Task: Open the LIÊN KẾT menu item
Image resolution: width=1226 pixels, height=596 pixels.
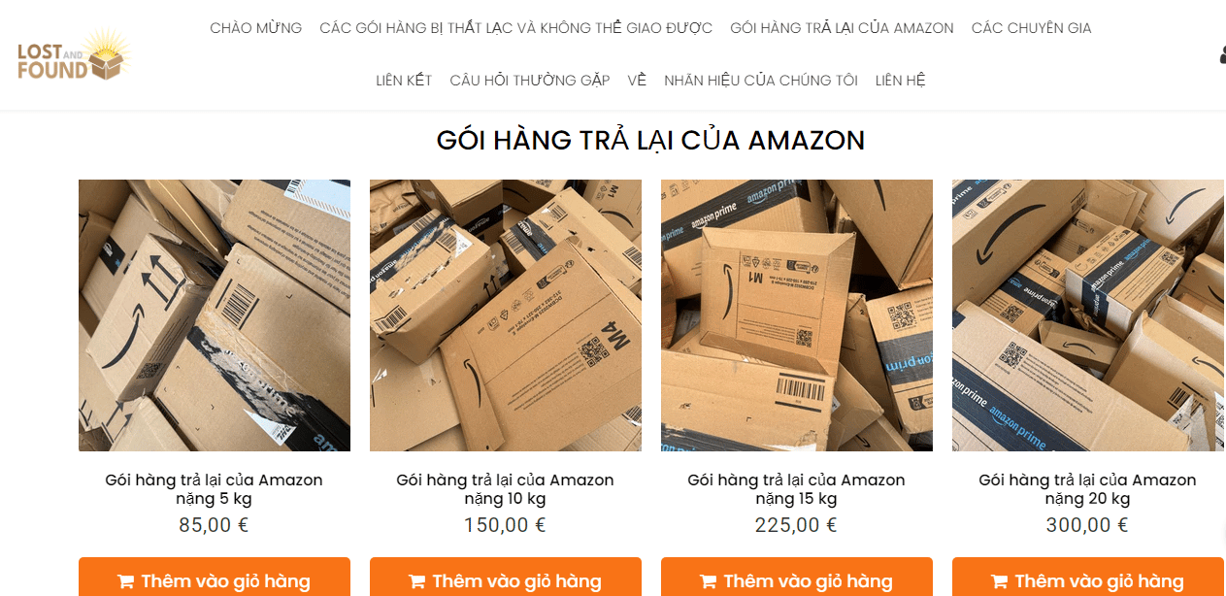Action: point(404,81)
